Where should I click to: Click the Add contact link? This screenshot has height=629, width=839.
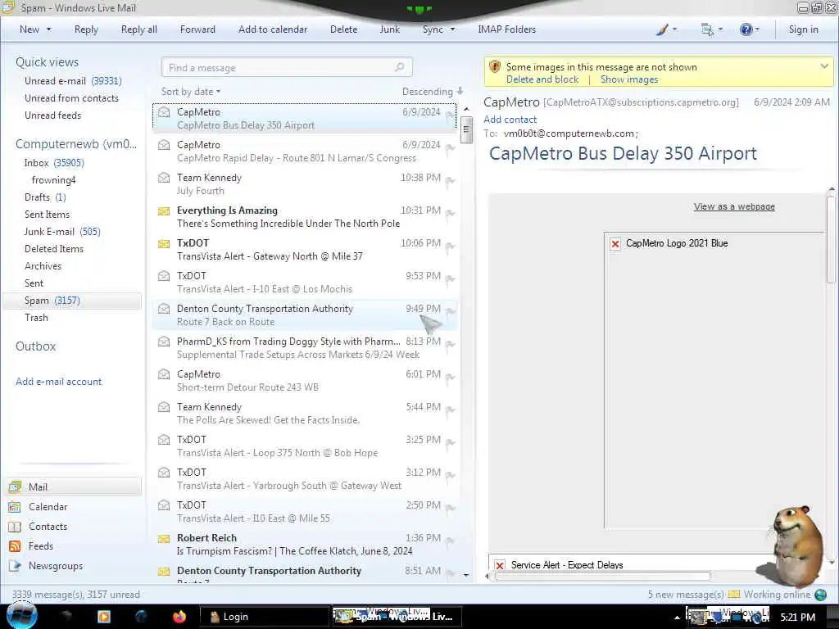tap(510, 120)
